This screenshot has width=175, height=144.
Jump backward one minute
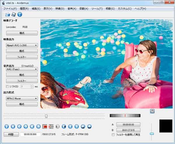[83, 126]
